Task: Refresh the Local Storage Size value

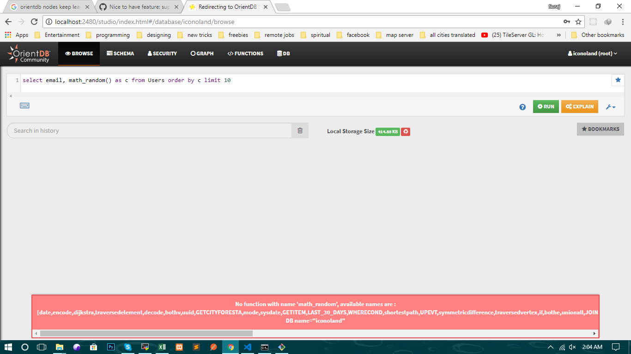Action: 405,131
